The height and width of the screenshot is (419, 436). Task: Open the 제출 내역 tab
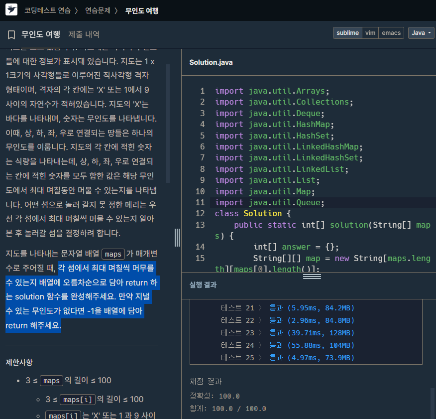click(x=84, y=34)
